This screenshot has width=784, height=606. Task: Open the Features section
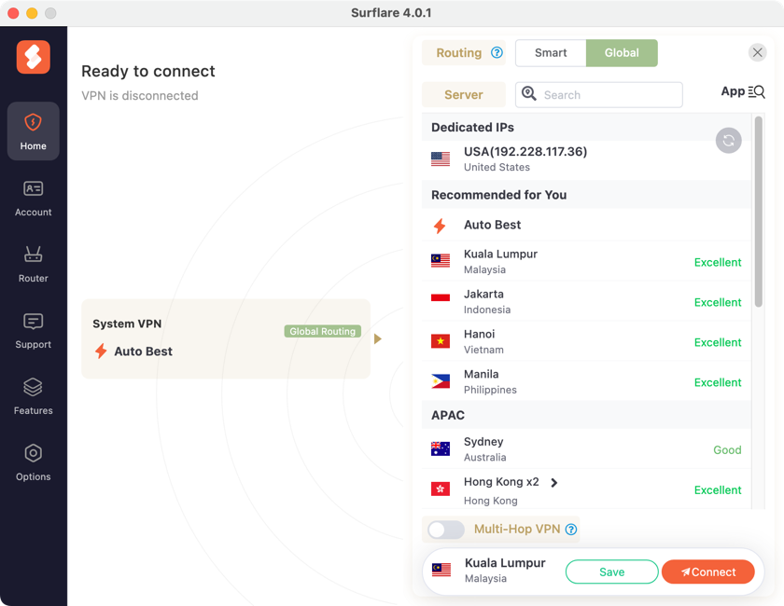click(33, 396)
